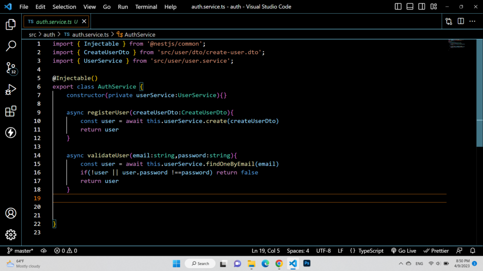Open the notifications bell icon
This screenshot has height=271, width=483.
[473, 251]
